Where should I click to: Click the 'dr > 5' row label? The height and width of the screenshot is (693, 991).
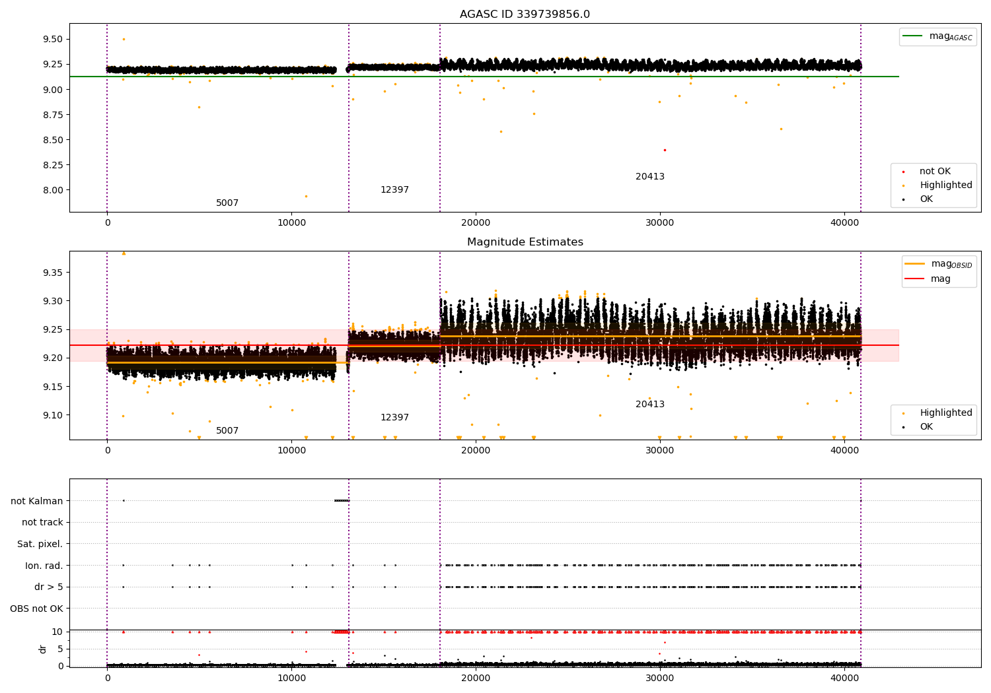(x=49, y=587)
